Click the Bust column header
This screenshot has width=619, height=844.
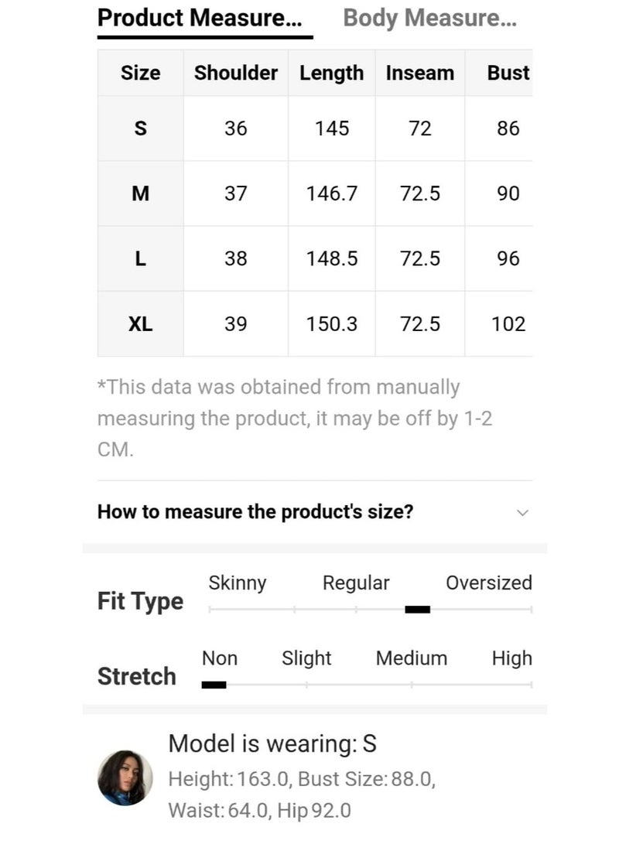508,73
